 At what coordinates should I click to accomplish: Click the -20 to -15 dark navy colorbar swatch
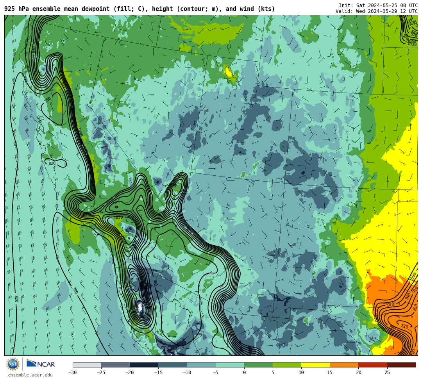point(144,365)
